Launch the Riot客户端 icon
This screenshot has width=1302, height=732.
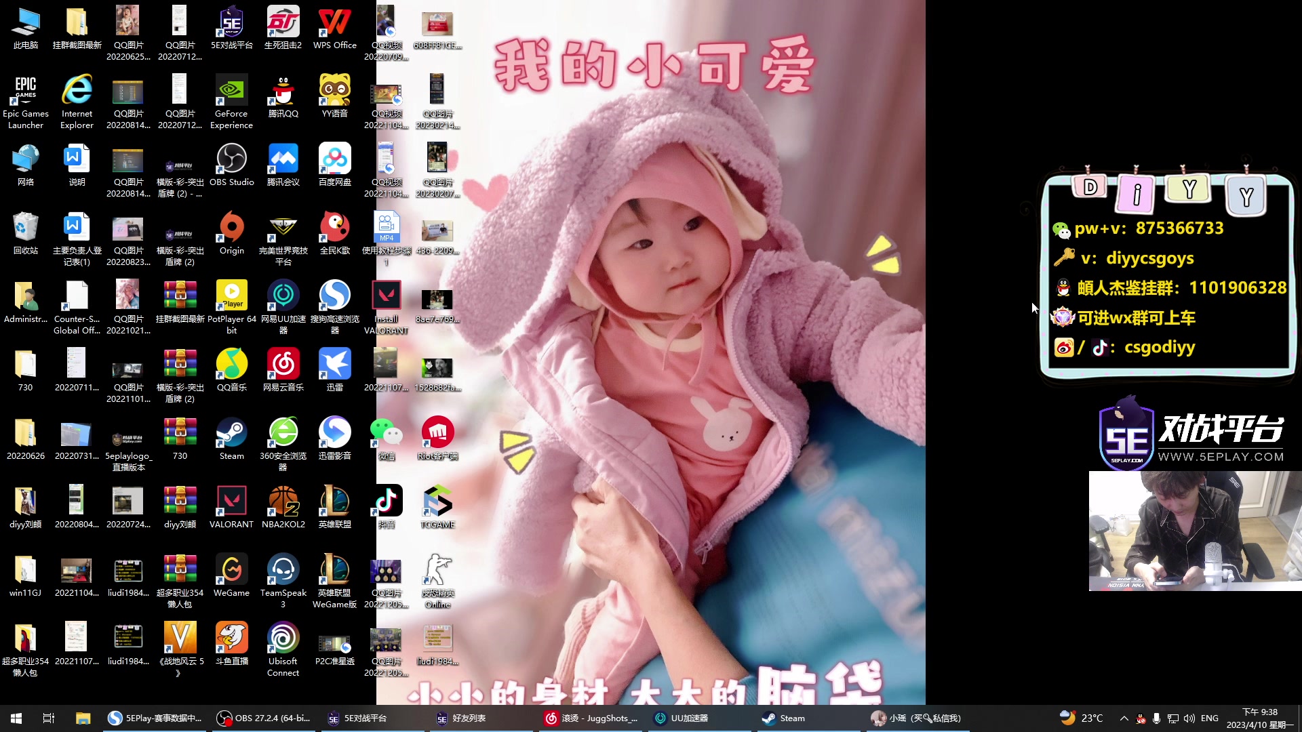click(x=437, y=439)
